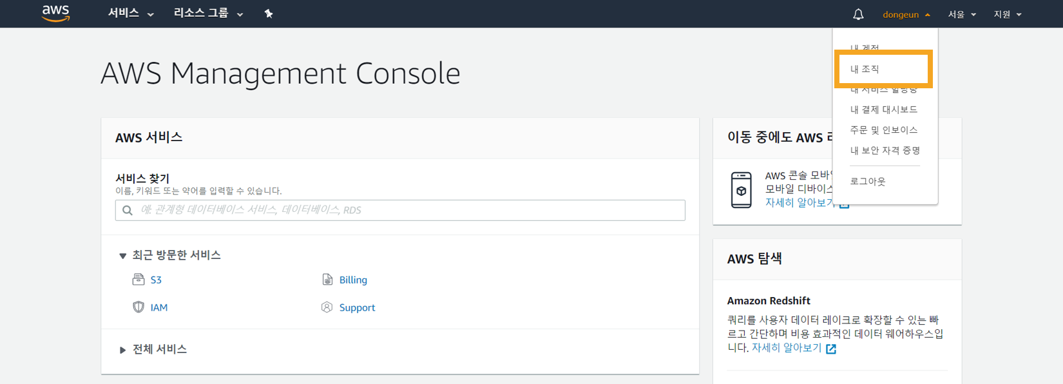This screenshot has width=1063, height=384.
Task: Open the 서울 region dropdown
Action: [962, 14]
